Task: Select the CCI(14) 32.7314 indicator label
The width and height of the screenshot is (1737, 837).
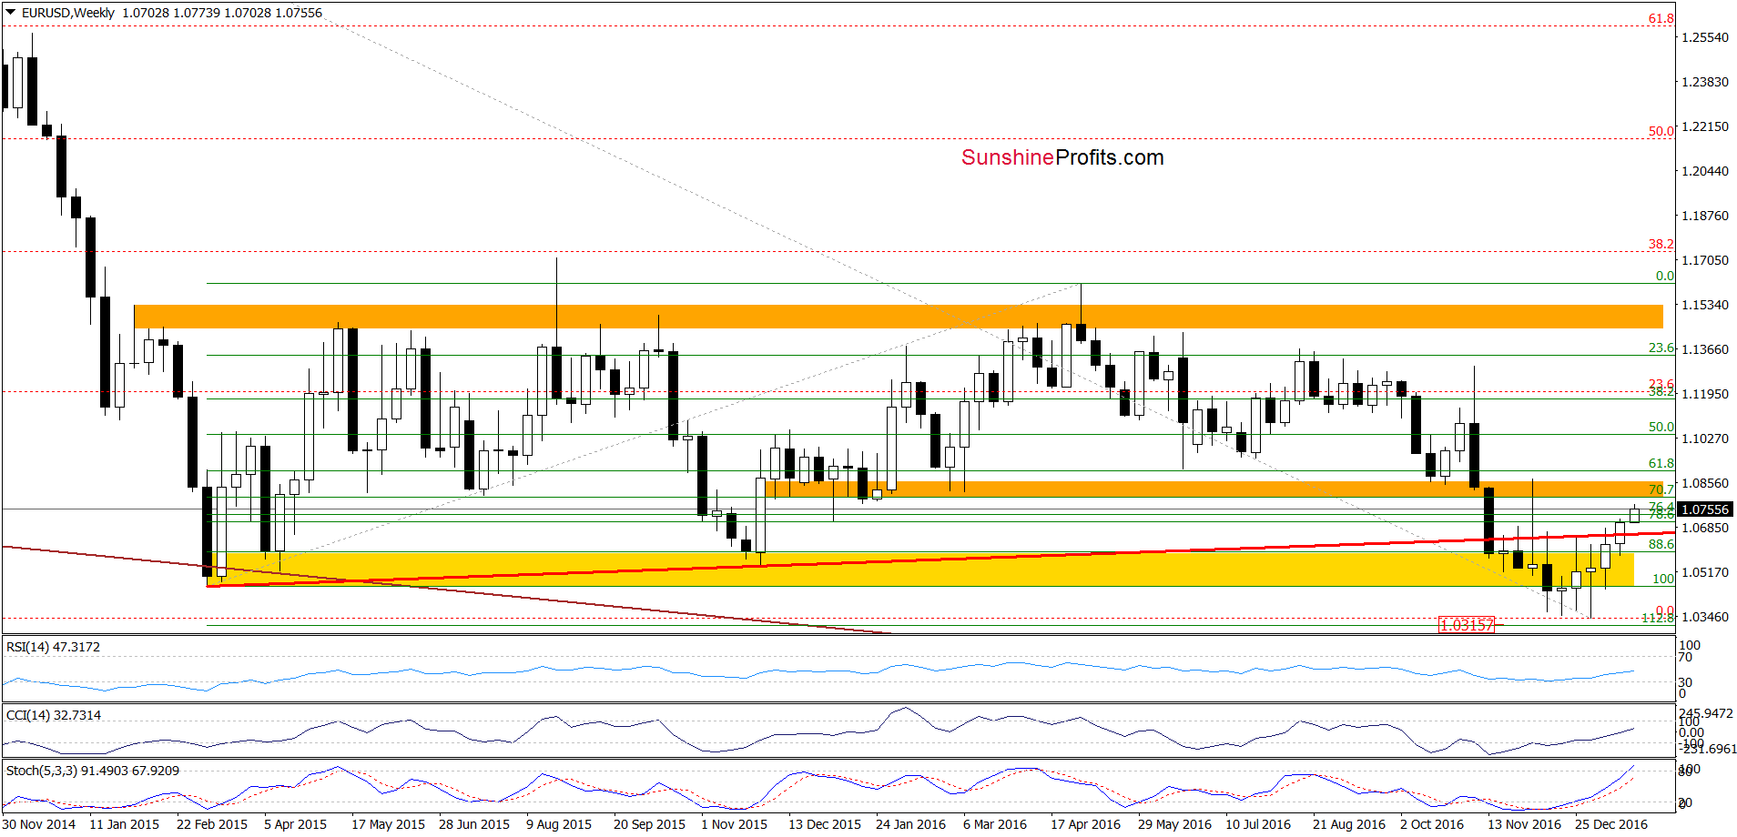Action: click(x=54, y=715)
